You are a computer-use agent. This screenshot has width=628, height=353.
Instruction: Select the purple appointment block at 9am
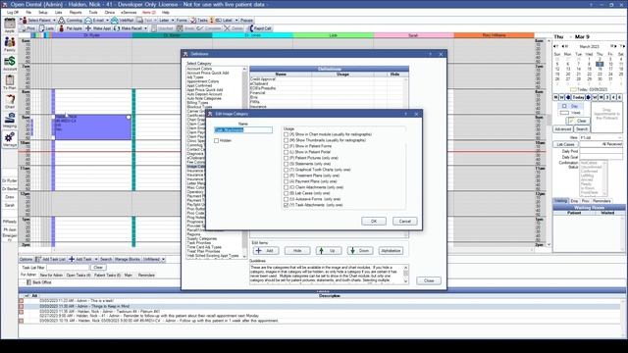click(93, 127)
